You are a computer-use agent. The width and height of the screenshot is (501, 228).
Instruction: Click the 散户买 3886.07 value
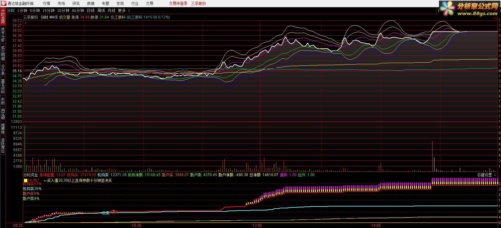[175, 175]
